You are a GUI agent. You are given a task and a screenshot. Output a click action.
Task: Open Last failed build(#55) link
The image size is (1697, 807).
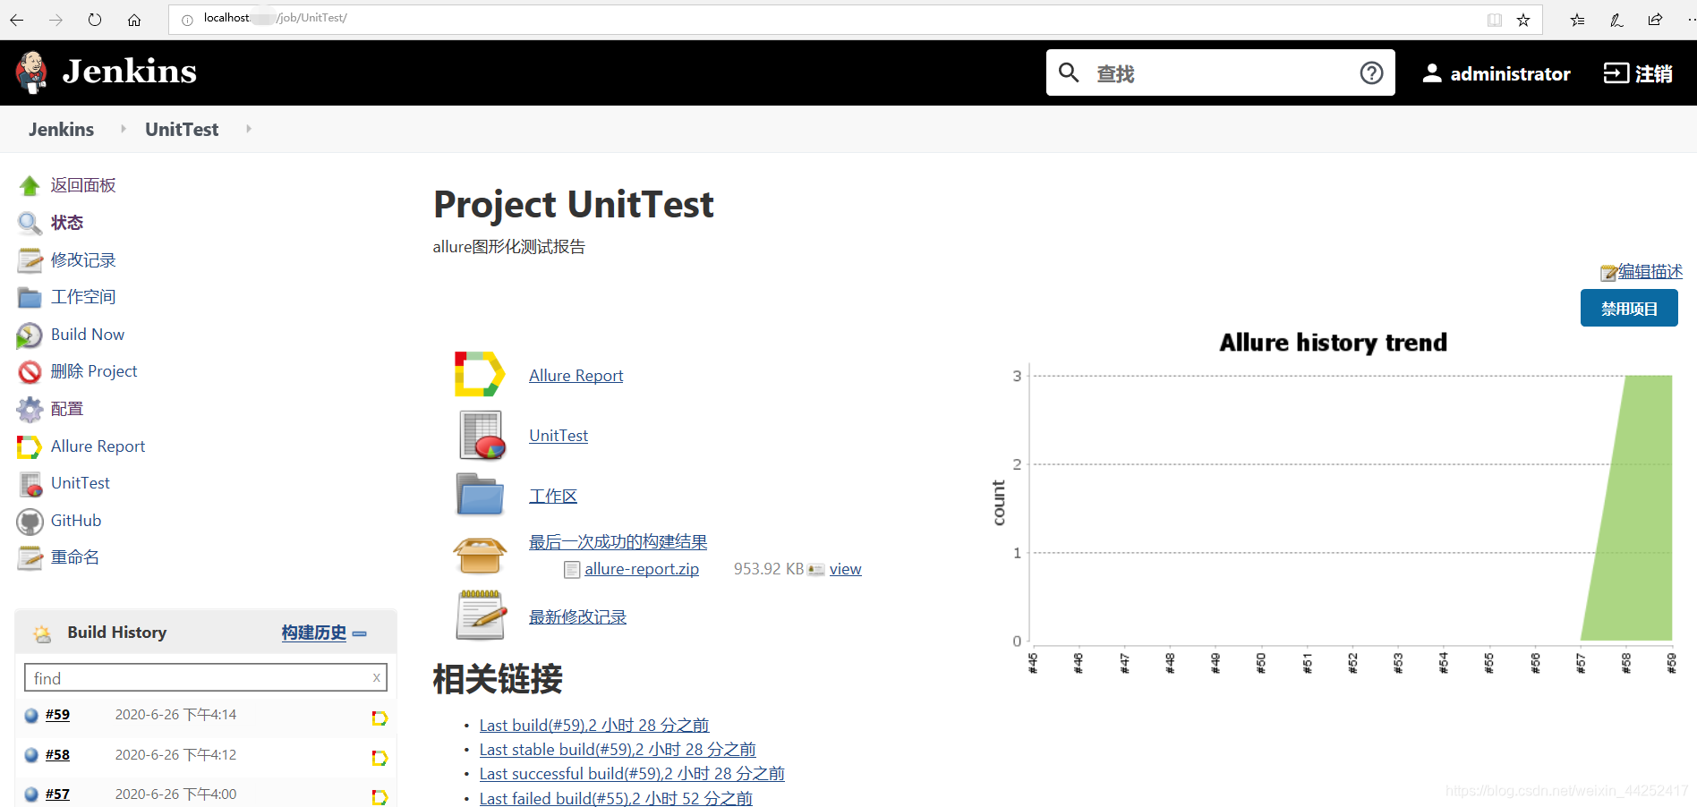pyautogui.click(x=616, y=798)
